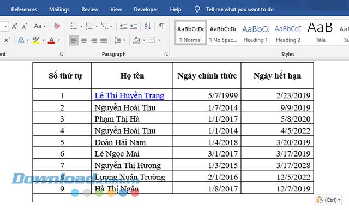The image size is (349, 210).
Task: Click the Họ tên header cell
Action: (132, 76)
